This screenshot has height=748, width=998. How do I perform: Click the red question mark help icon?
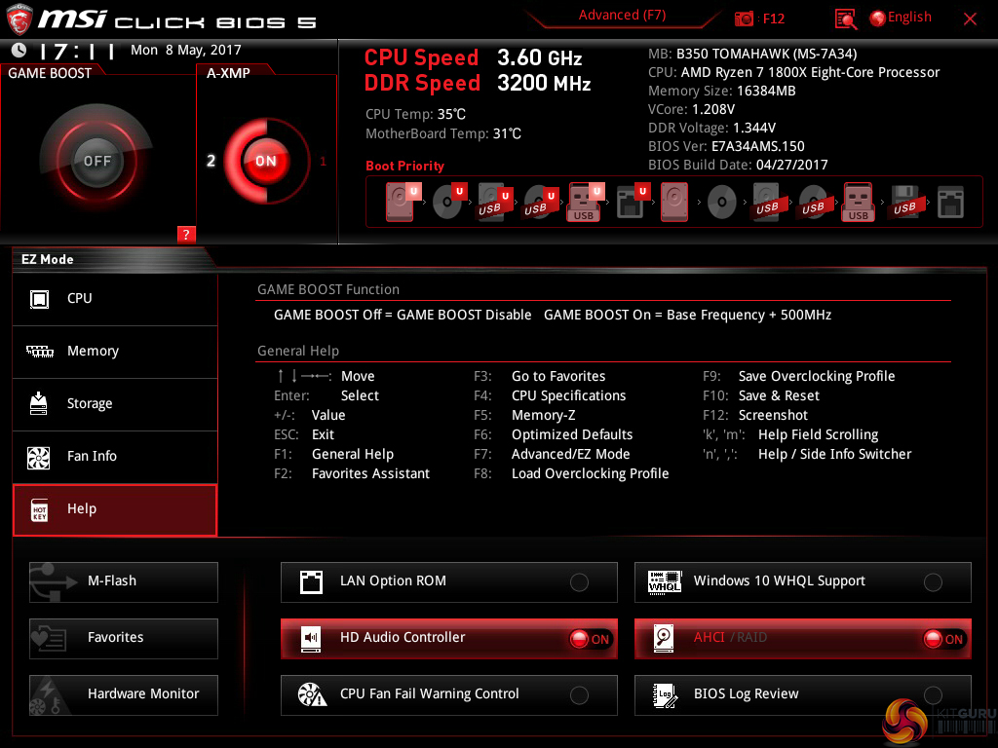click(187, 234)
